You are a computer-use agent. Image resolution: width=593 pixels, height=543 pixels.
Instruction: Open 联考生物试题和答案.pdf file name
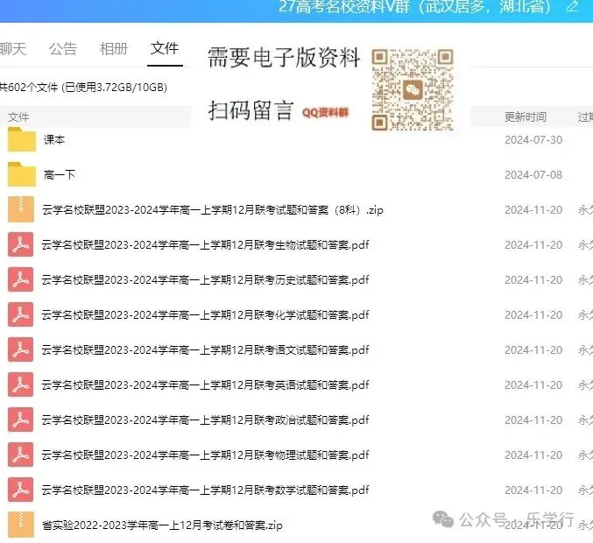pos(205,244)
